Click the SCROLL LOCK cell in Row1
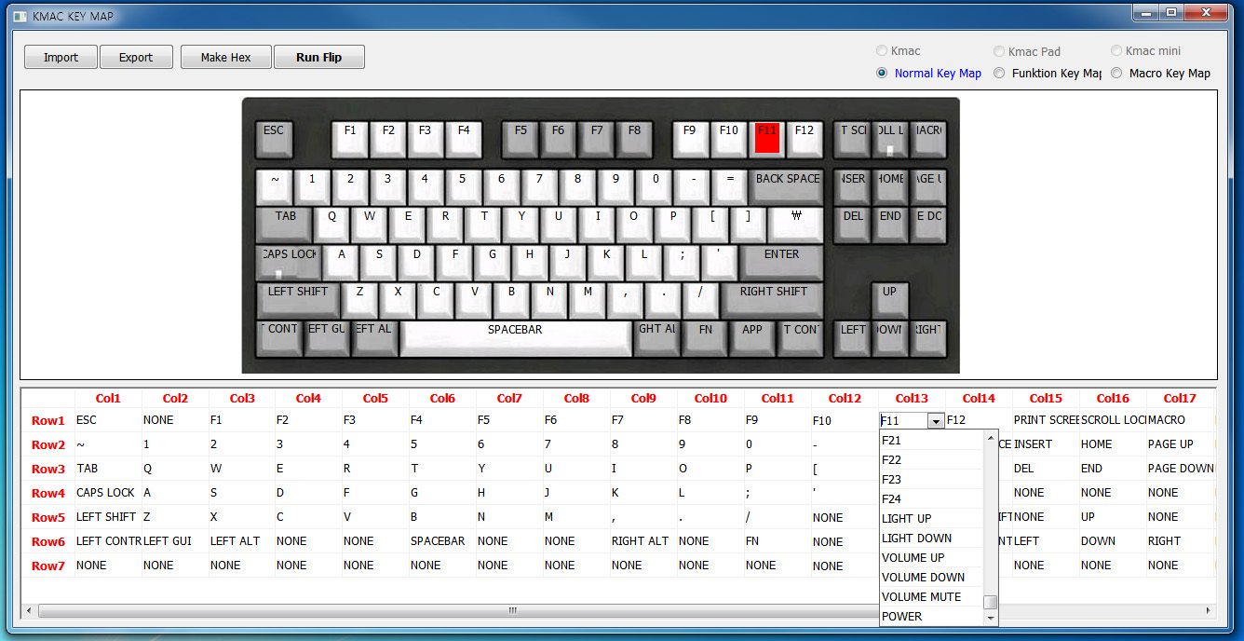Screen dimensions: 1244x641 pos(1113,420)
